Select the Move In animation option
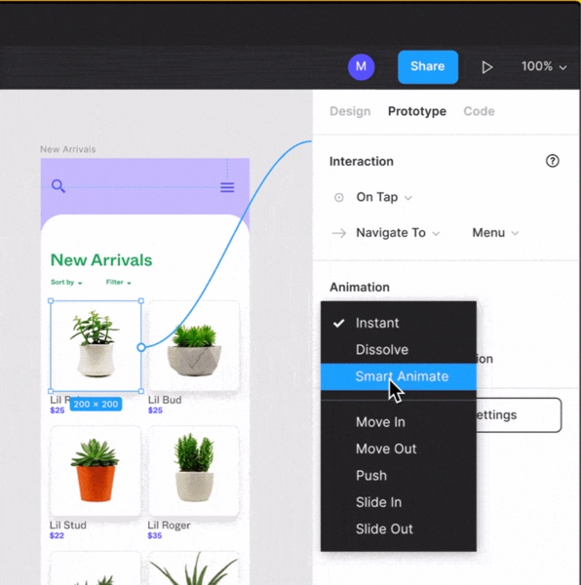The height and width of the screenshot is (585, 581). click(x=399, y=422)
